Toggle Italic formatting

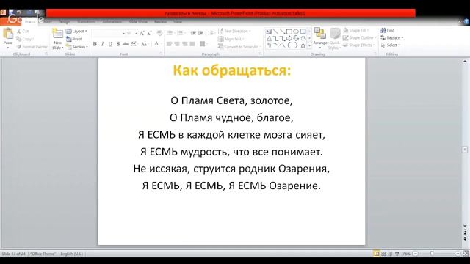coord(103,44)
